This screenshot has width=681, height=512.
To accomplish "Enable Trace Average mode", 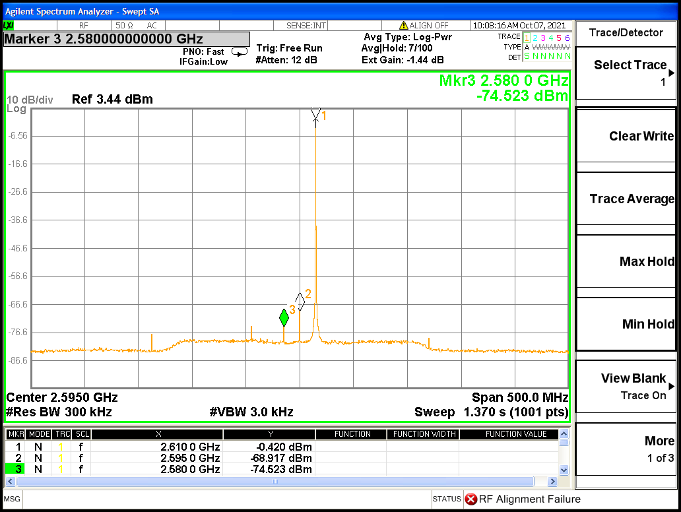I will point(626,199).
